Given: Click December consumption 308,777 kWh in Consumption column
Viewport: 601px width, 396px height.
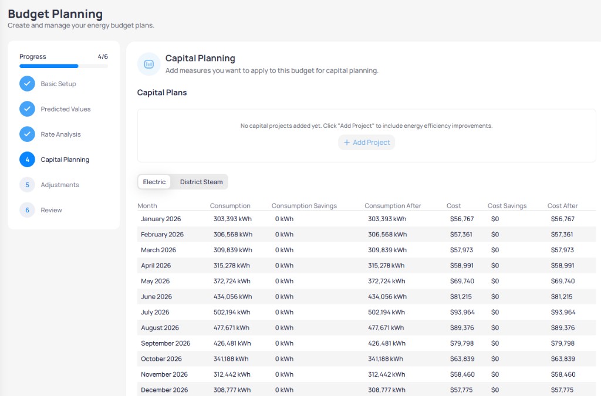Looking at the screenshot, I should (x=232, y=390).
